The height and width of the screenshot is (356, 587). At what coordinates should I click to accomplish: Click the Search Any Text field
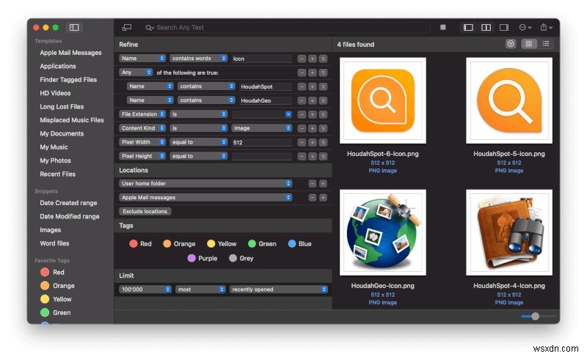(286, 28)
